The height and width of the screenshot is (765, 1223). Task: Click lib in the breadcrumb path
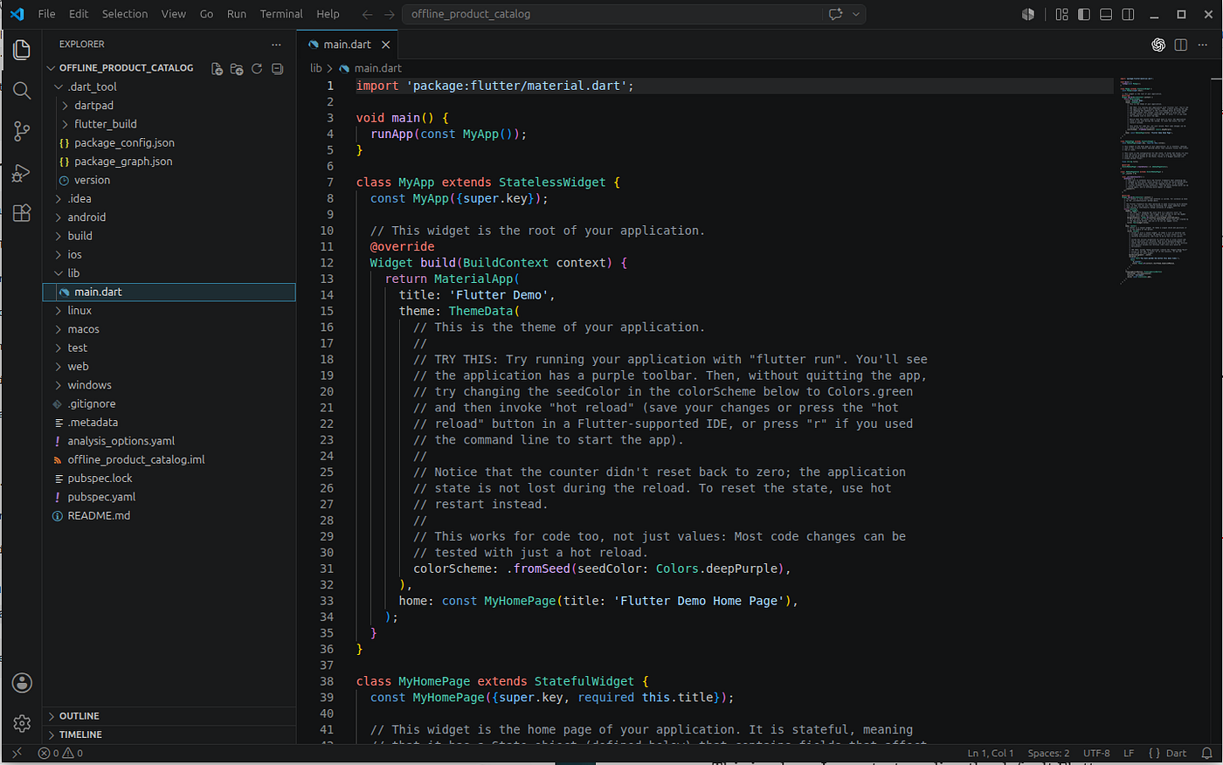[316, 68]
